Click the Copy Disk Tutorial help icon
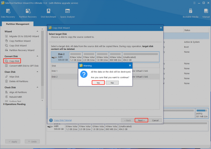Viewport: 211px width, 149px height. pyautogui.click(x=51, y=120)
